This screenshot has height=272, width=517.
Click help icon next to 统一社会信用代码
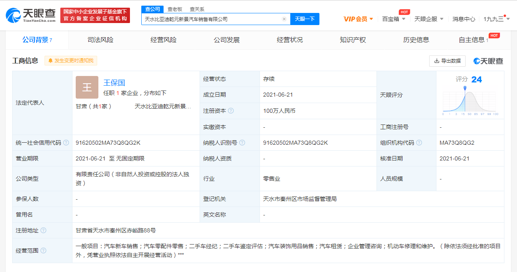[66, 143]
